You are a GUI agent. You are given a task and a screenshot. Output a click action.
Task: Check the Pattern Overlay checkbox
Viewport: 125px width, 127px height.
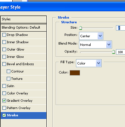tap(4, 108)
